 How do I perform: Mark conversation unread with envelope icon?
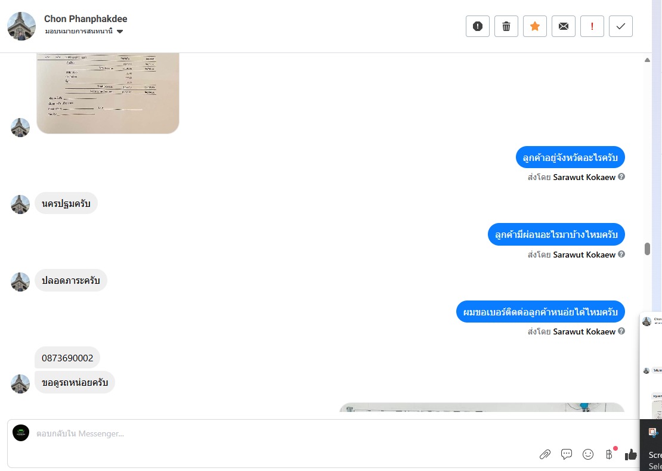coord(564,26)
